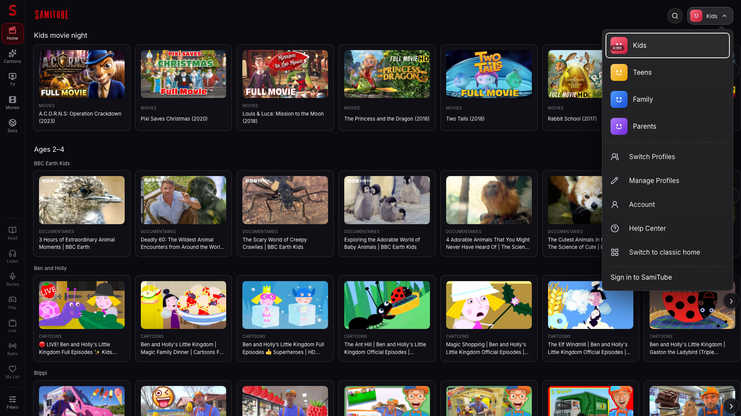Select the Family profile
The width and height of the screenshot is (741, 416).
tap(668, 99)
